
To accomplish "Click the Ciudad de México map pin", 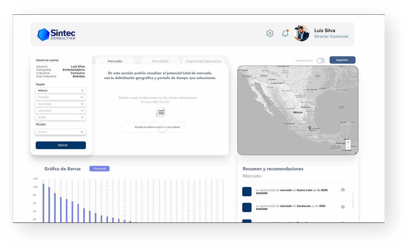I will [x=310, y=128].
